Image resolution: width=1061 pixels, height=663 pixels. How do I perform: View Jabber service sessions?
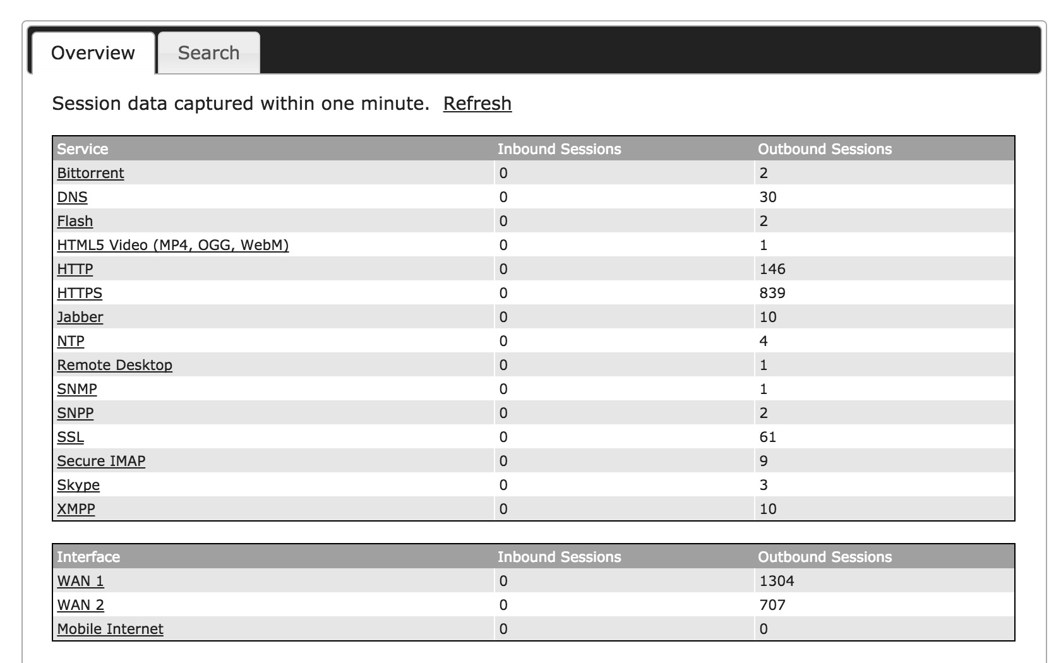80,317
